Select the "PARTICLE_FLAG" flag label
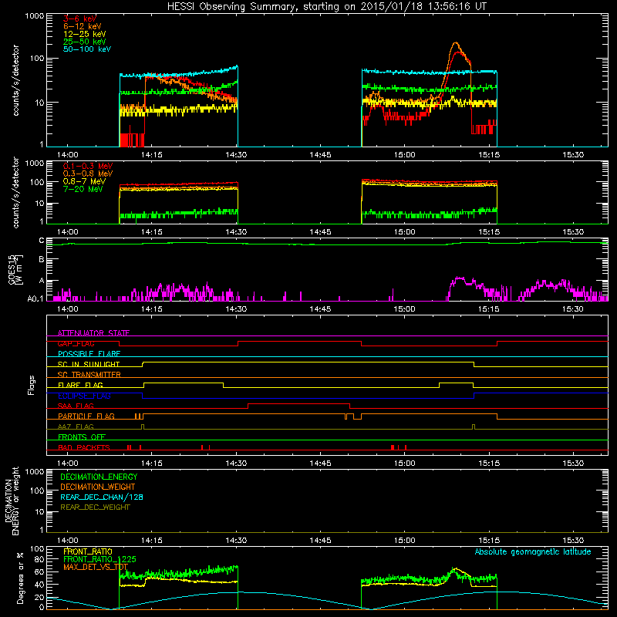 [86, 416]
